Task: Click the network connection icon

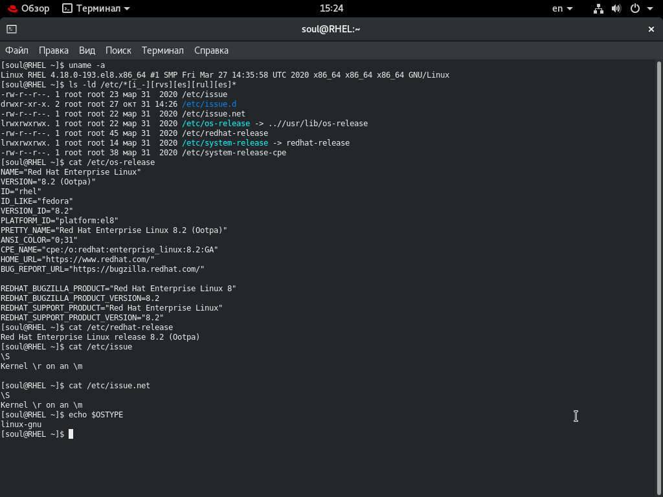Action: tap(598, 8)
